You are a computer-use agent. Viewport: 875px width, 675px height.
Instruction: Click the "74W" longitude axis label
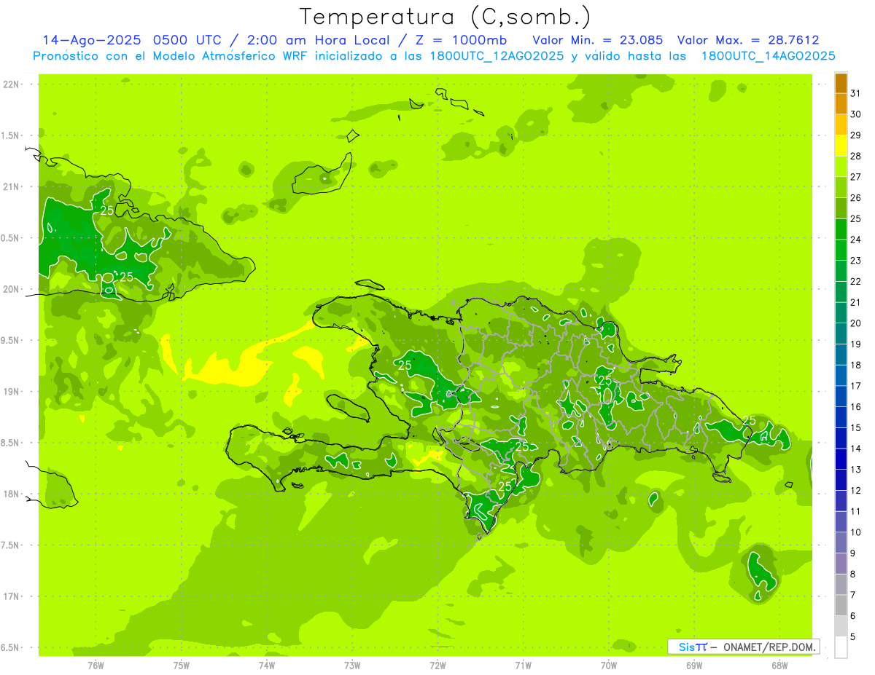(x=267, y=665)
